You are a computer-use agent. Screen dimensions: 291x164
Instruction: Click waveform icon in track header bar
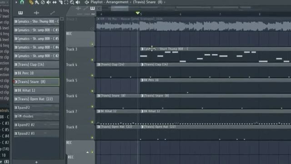pyautogui.click(x=78, y=8)
